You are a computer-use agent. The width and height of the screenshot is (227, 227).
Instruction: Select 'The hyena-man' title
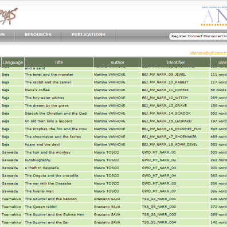click(39, 191)
